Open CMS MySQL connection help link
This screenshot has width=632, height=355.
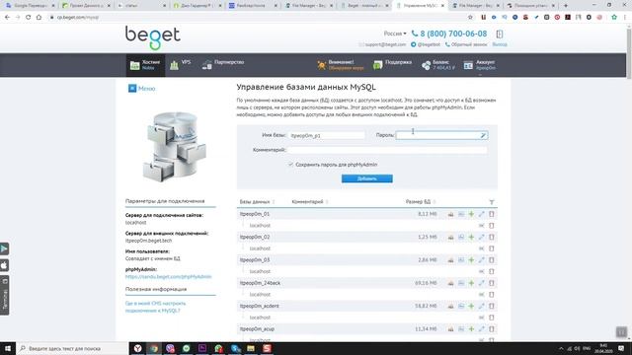click(x=156, y=307)
